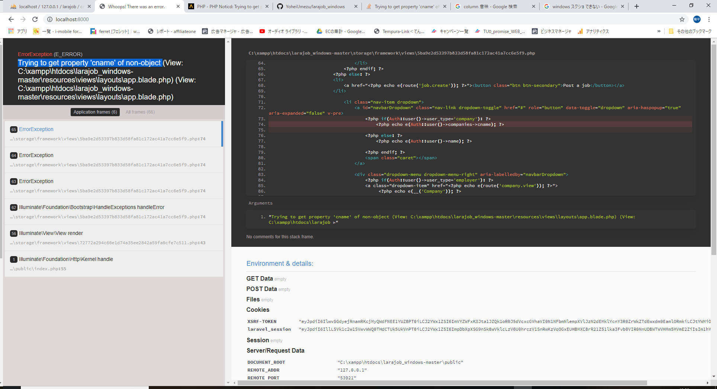Viewport: 717px width, 389px height.
Task: Close the YoheiUmezu/larajob_windows GitHub tab
Action: pyautogui.click(x=356, y=6)
